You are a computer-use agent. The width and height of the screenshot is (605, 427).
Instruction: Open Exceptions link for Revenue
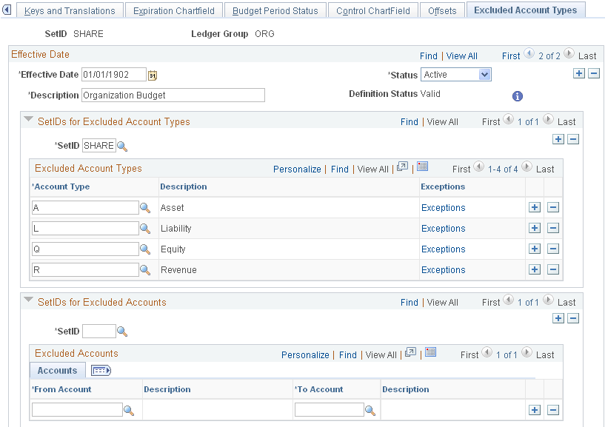444,270
